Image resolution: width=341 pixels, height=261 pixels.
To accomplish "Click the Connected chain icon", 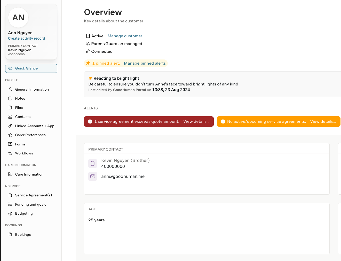I will coord(88,51).
